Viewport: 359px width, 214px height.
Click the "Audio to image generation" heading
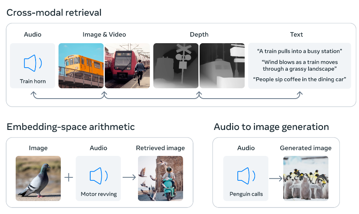tap(271, 127)
